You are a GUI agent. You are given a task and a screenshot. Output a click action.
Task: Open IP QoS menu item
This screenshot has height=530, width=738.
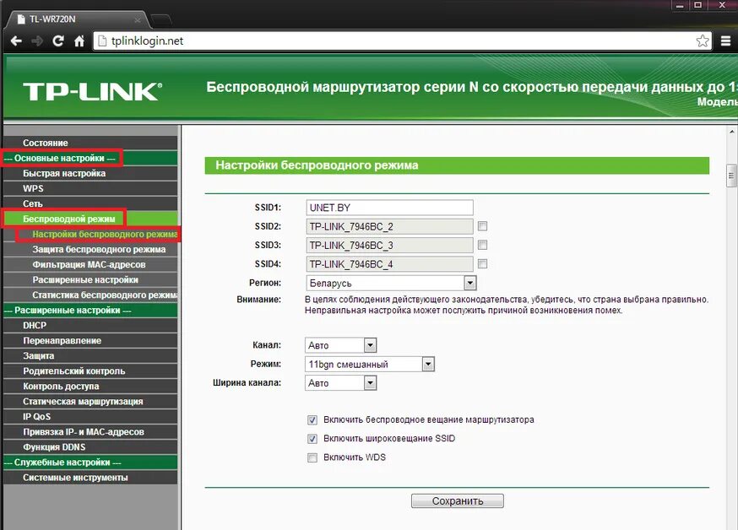click(x=90, y=416)
